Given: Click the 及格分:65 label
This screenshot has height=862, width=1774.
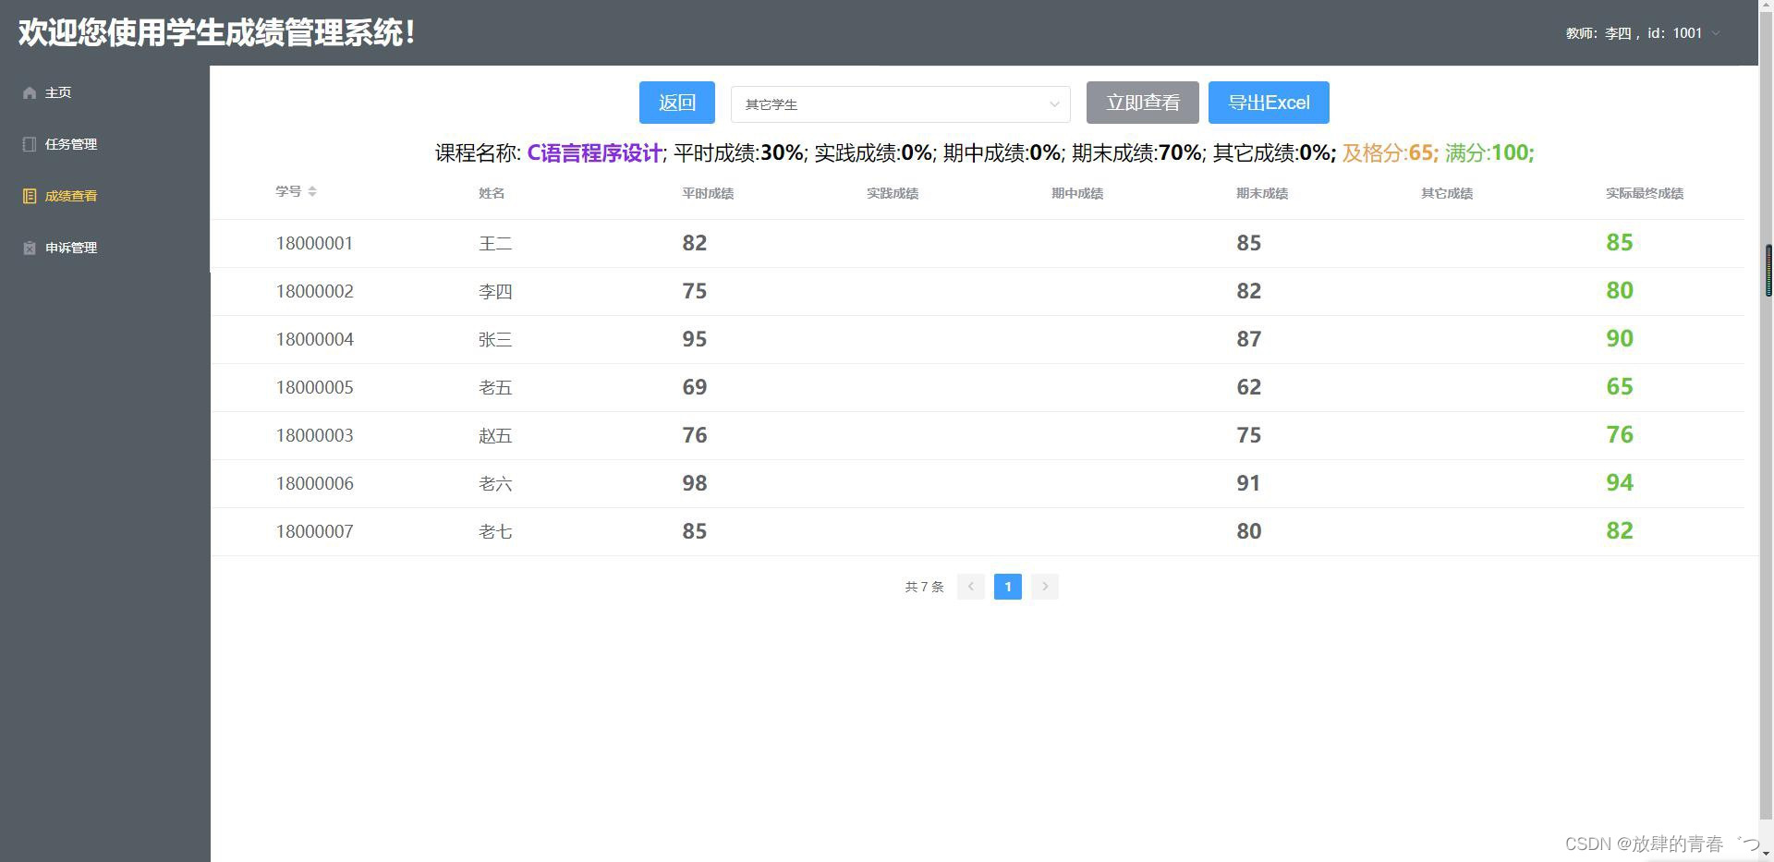Looking at the screenshot, I should pos(1389,152).
